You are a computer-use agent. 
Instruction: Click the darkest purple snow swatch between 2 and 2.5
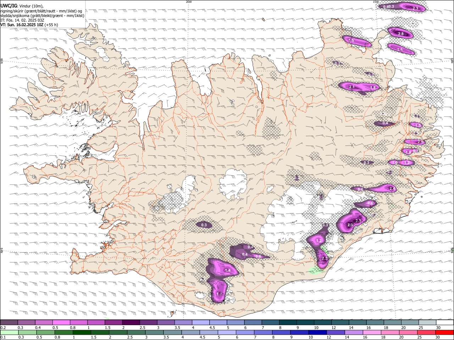(131, 323)
